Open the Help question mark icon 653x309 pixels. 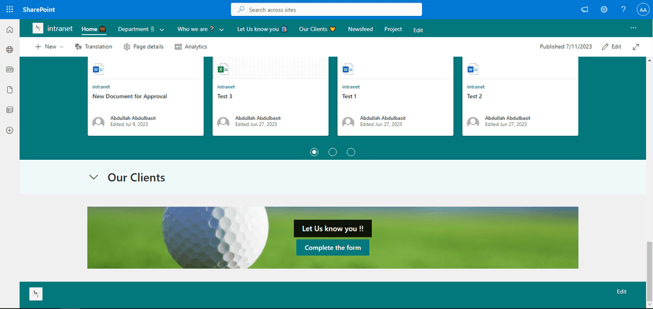624,10
